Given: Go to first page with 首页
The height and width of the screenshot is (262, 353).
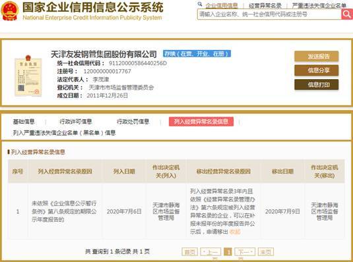Looking at the screenshot, I should click(x=189, y=252).
